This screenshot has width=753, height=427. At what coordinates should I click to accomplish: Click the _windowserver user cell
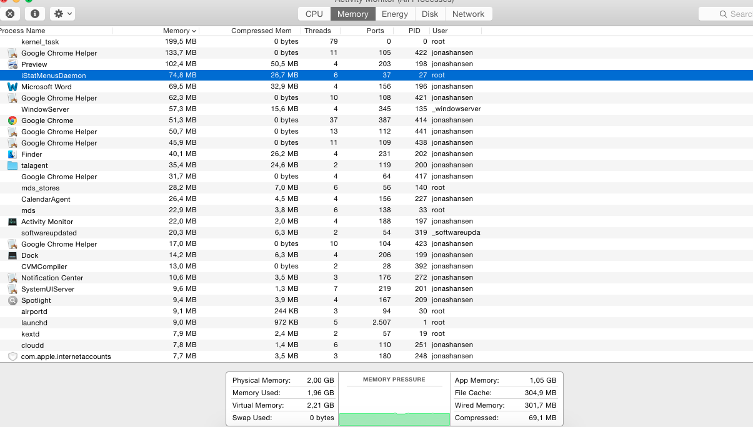456,109
